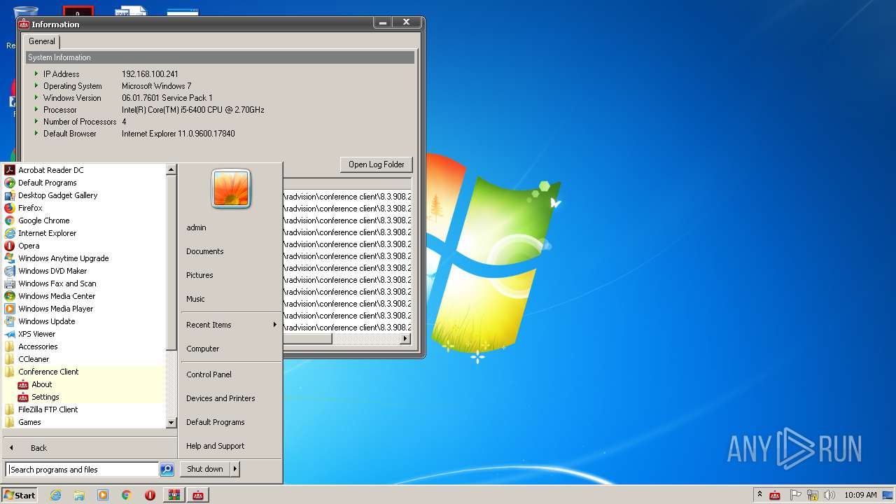
Task: Click the Start button
Action: pyautogui.click(x=20, y=495)
